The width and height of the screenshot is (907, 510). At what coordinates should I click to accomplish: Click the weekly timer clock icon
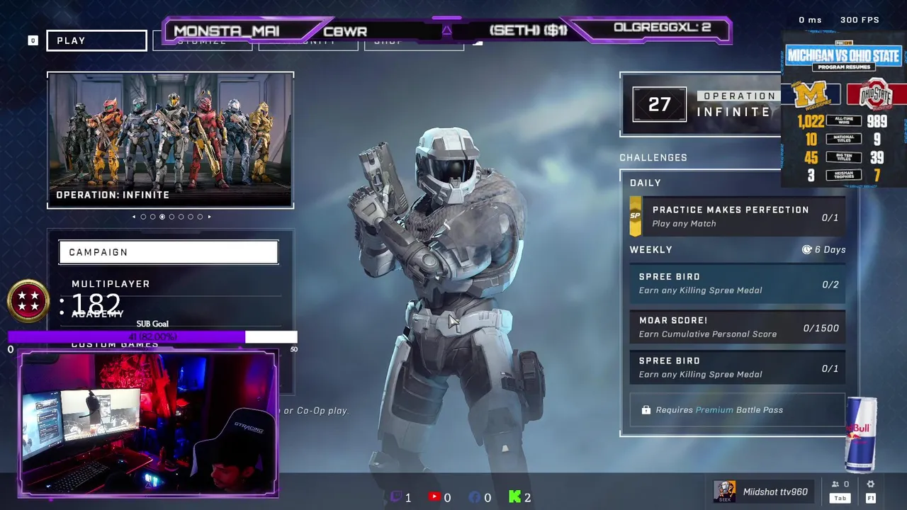[x=806, y=249]
